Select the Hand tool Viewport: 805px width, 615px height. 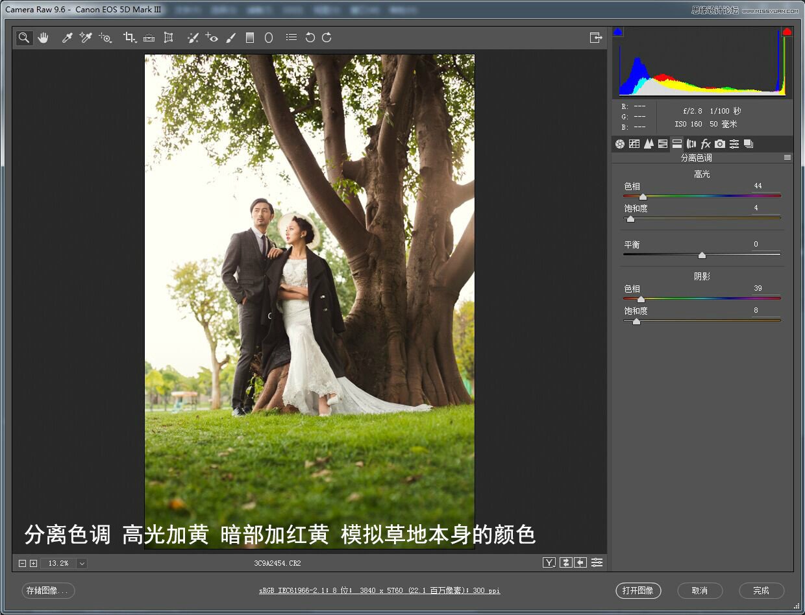point(43,37)
